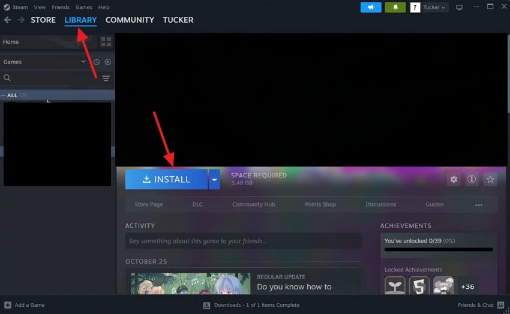
Task: Open the Guides link
Action: pyautogui.click(x=434, y=204)
